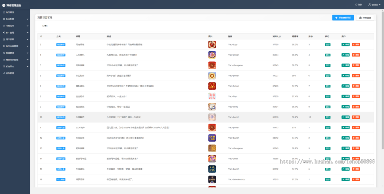Toggle 显示 status for 宝宝起名 row
Viewport: 384px width, 194px height.
328,96
